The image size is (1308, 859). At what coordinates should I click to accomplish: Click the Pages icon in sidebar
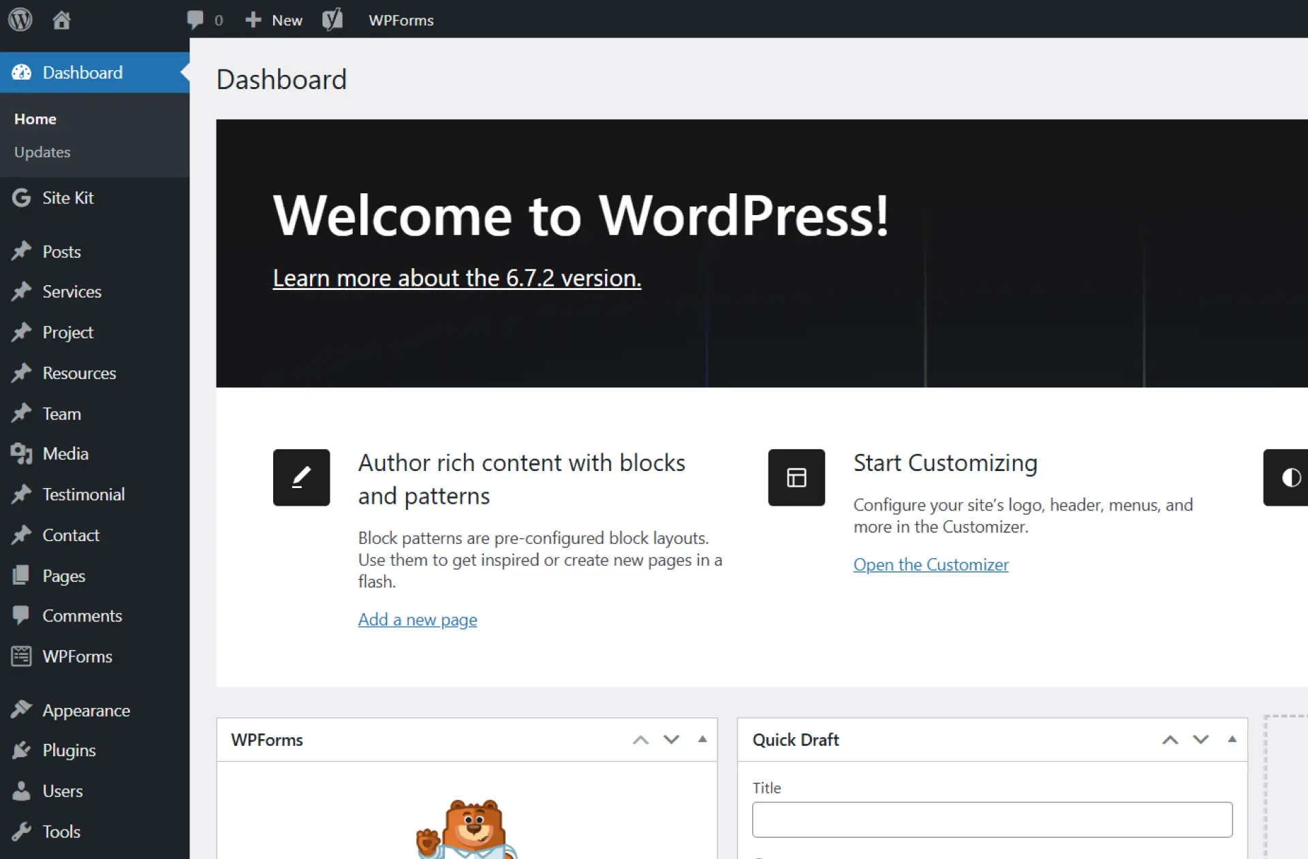click(21, 575)
